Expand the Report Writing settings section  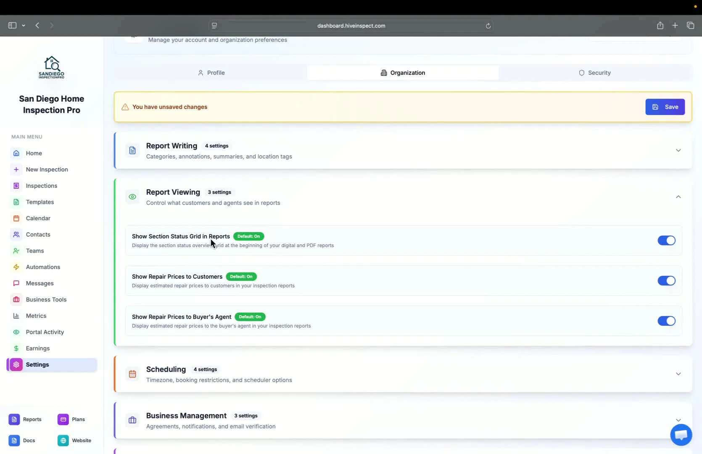pyautogui.click(x=678, y=150)
